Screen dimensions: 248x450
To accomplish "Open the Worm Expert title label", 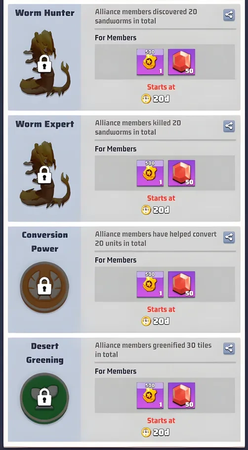I will click(x=44, y=124).
